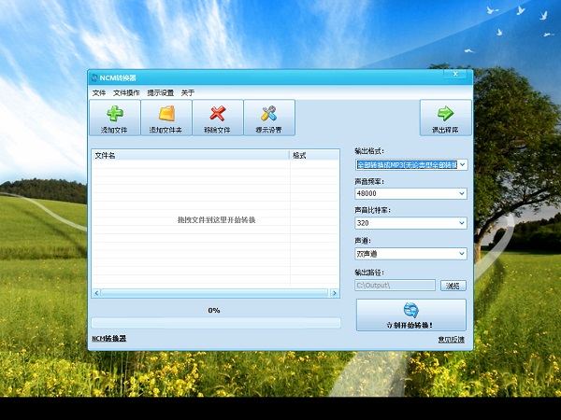561x420 pixels.
Task: Open the 关于 (About) menu
Action: coord(188,92)
